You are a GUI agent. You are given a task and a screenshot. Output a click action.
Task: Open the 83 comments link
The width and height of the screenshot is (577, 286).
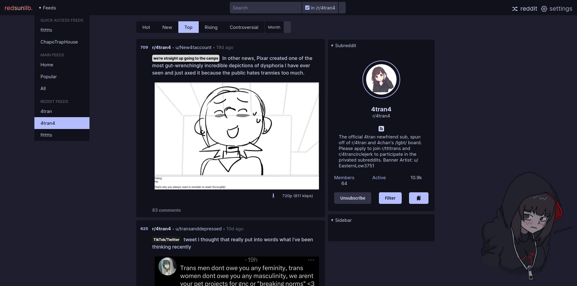pos(166,210)
